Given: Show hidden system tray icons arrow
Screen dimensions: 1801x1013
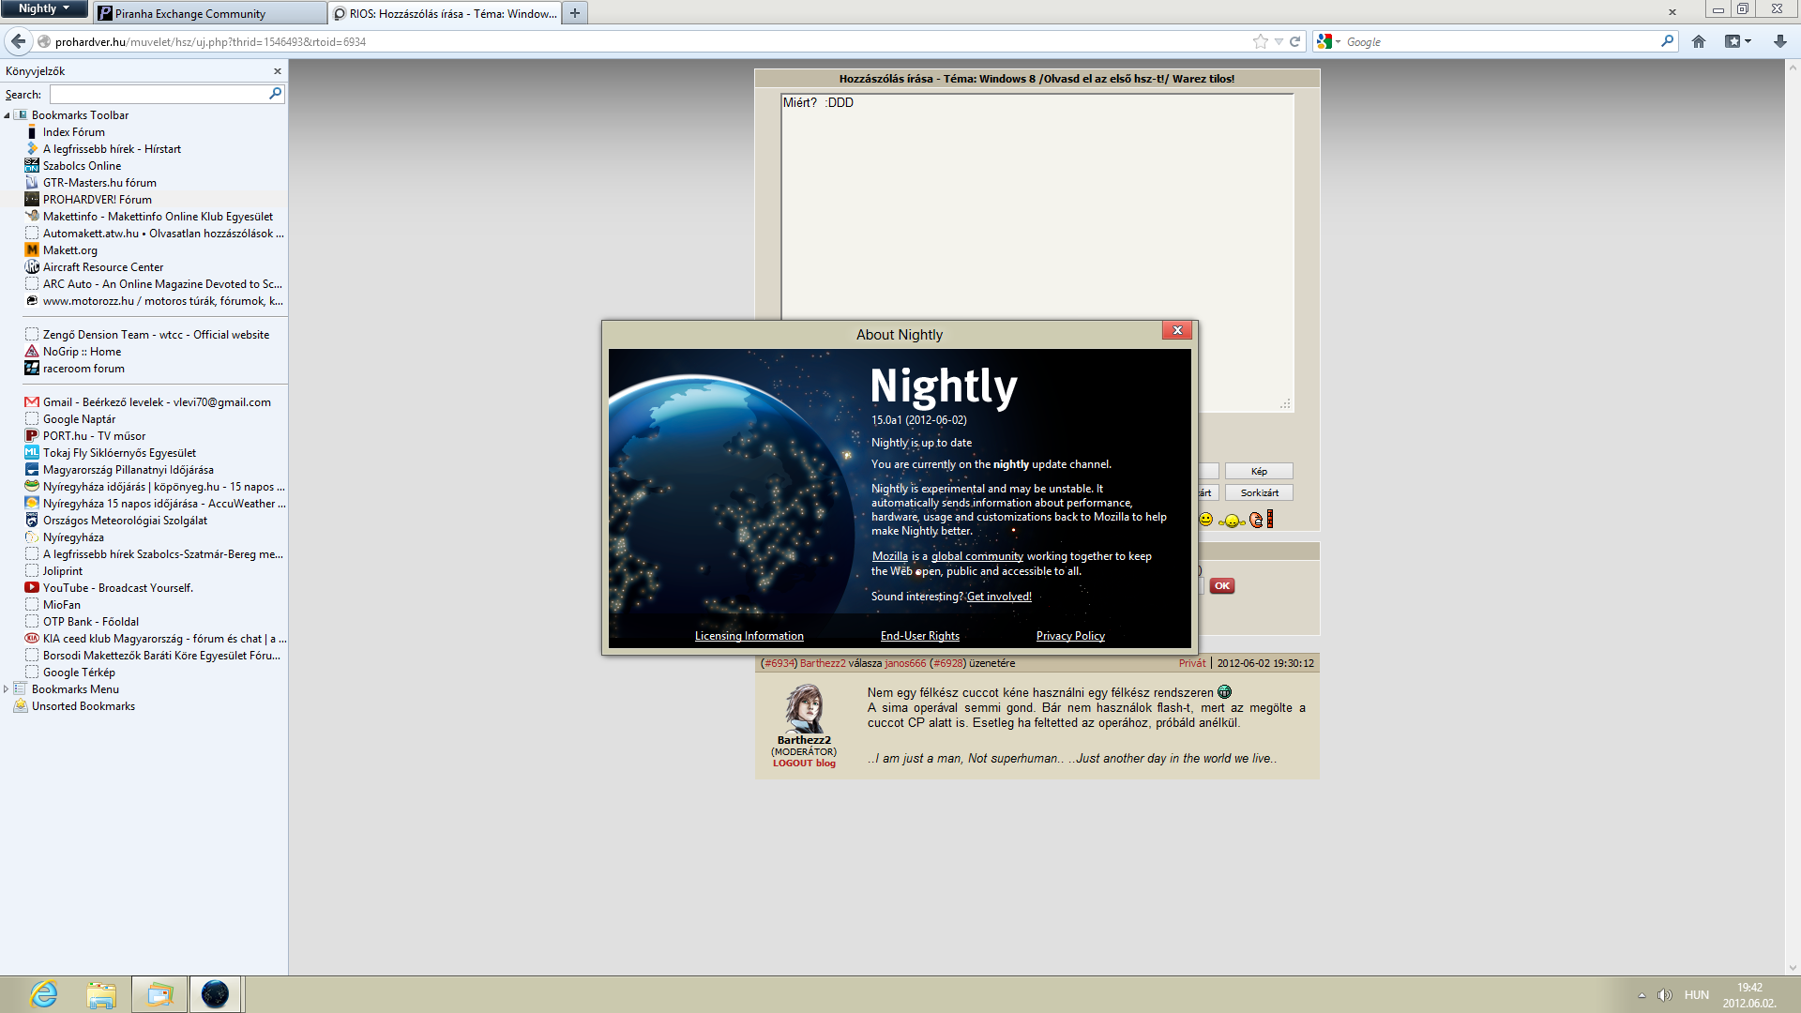Looking at the screenshot, I should [x=1642, y=995].
